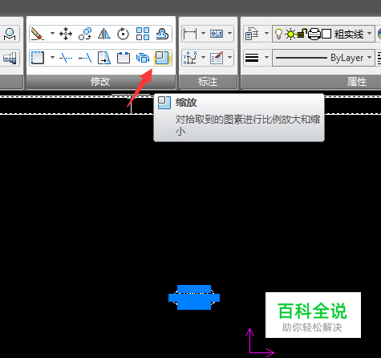Select the Break tool with two notches
This screenshot has width=381, height=358.
(124, 58)
